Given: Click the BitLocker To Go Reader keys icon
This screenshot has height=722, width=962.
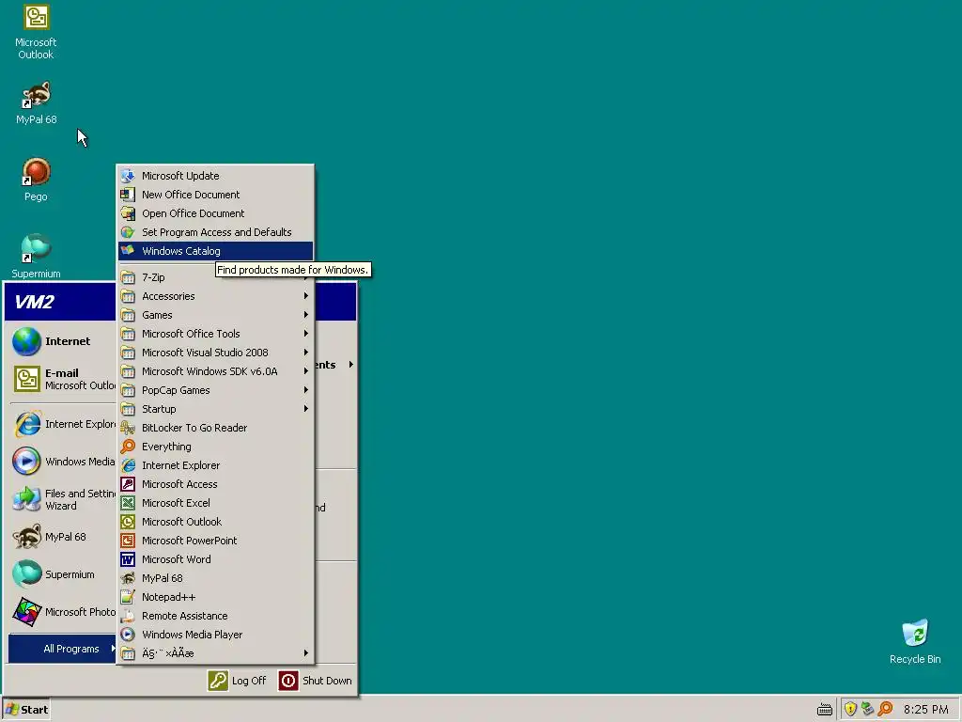Looking at the screenshot, I should tap(128, 428).
